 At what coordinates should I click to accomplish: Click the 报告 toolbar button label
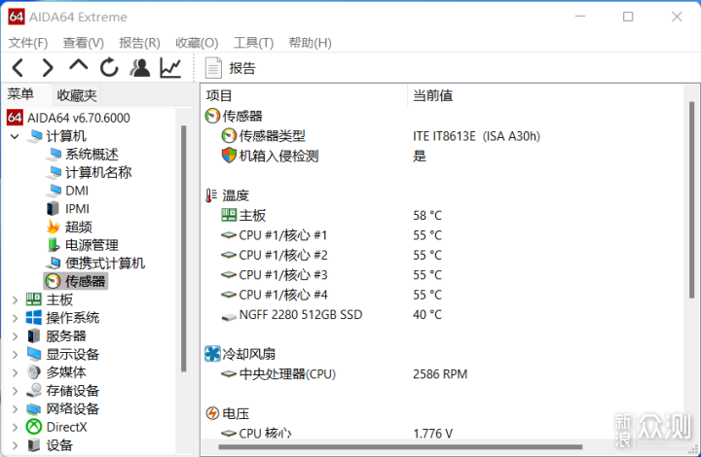tap(242, 68)
